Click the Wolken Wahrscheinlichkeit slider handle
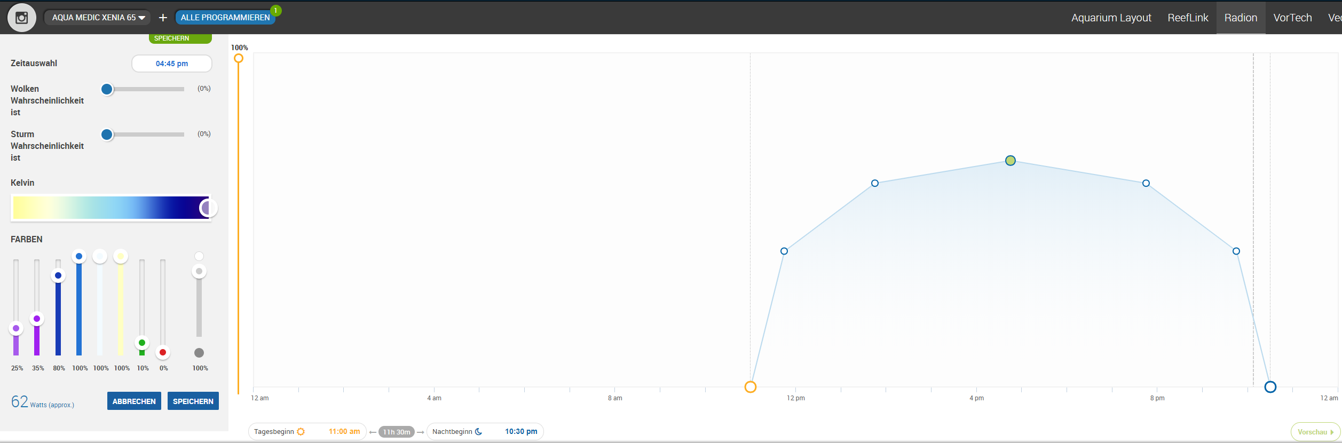1342x443 pixels. pos(107,89)
